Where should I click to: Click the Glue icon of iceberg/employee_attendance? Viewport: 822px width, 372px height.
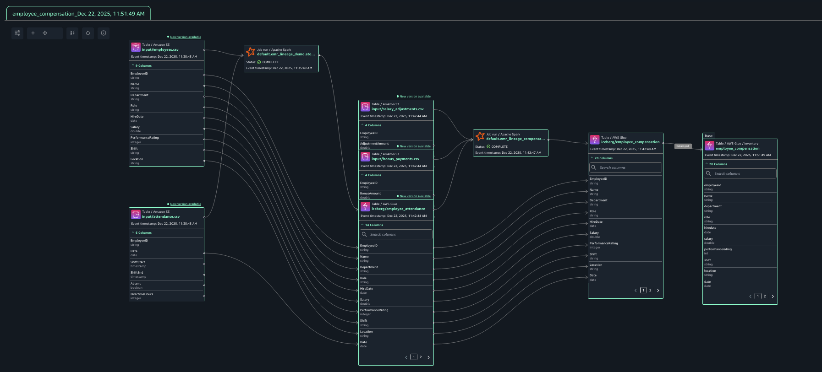coord(365,206)
